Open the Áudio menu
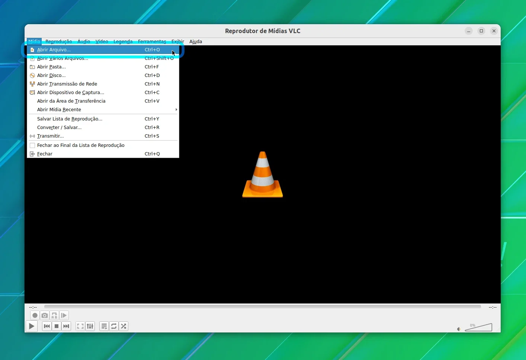This screenshot has width=526, height=360. tap(84, 41)
